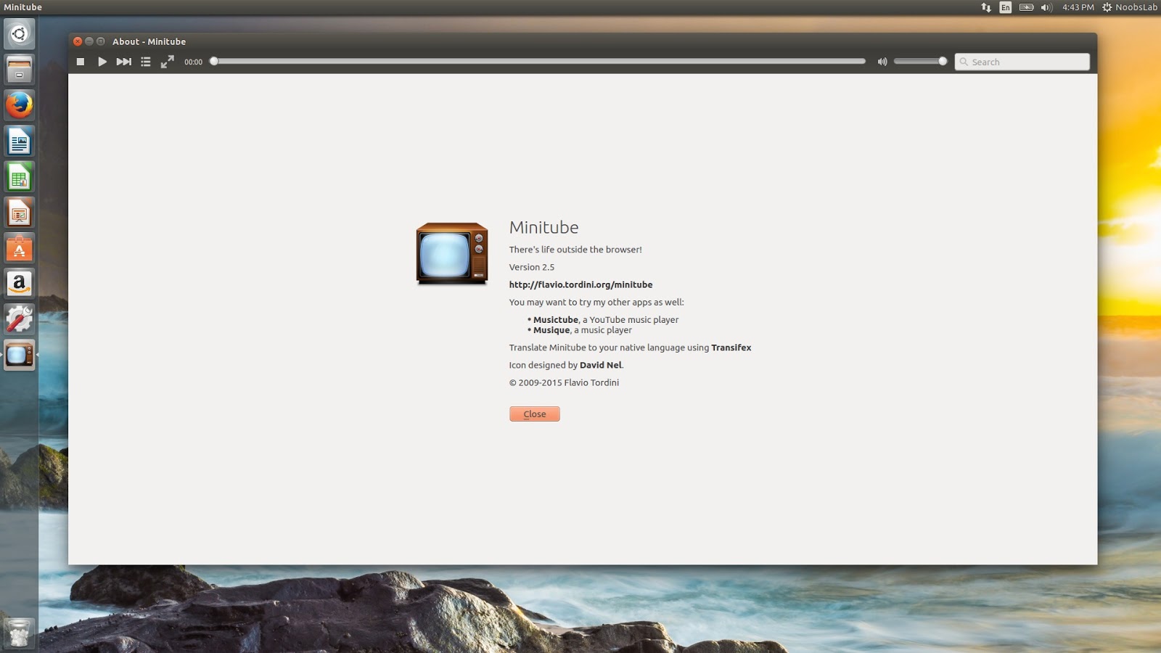Open the Musictube app link

(x=556, y=319)
